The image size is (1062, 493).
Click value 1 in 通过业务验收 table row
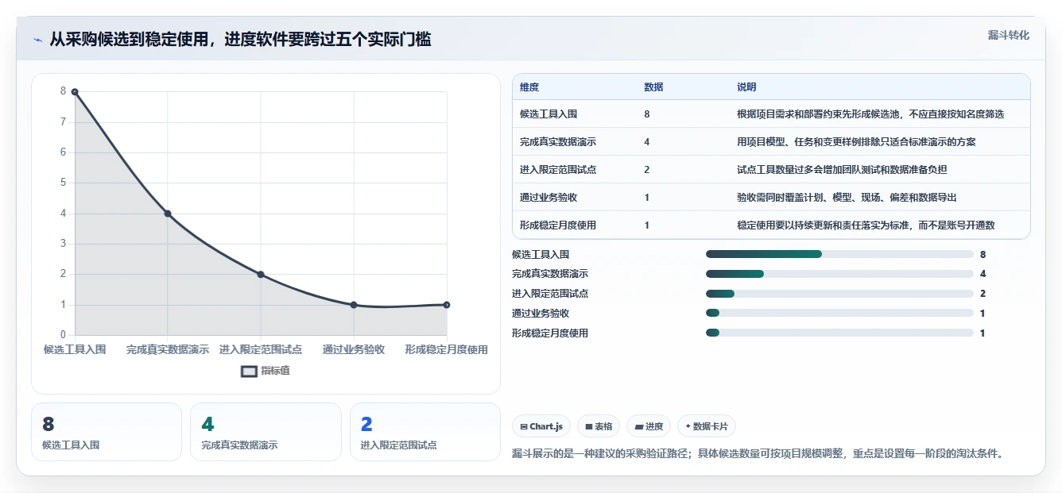coord(647,198)
